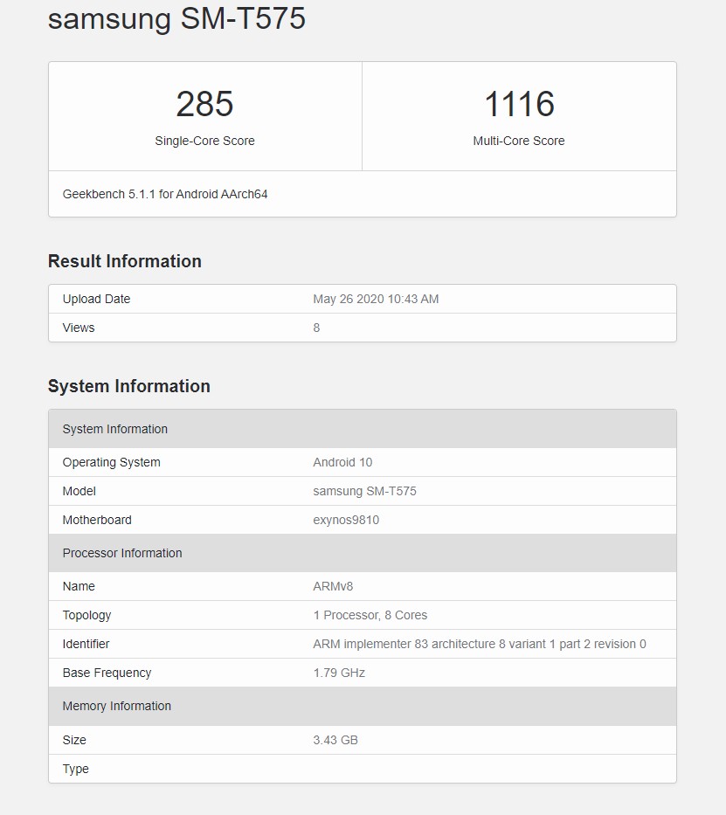Select the exynos9810 motherboard value
The width and height of the screenshot is (726, 815).
click(x=346, y=521)
